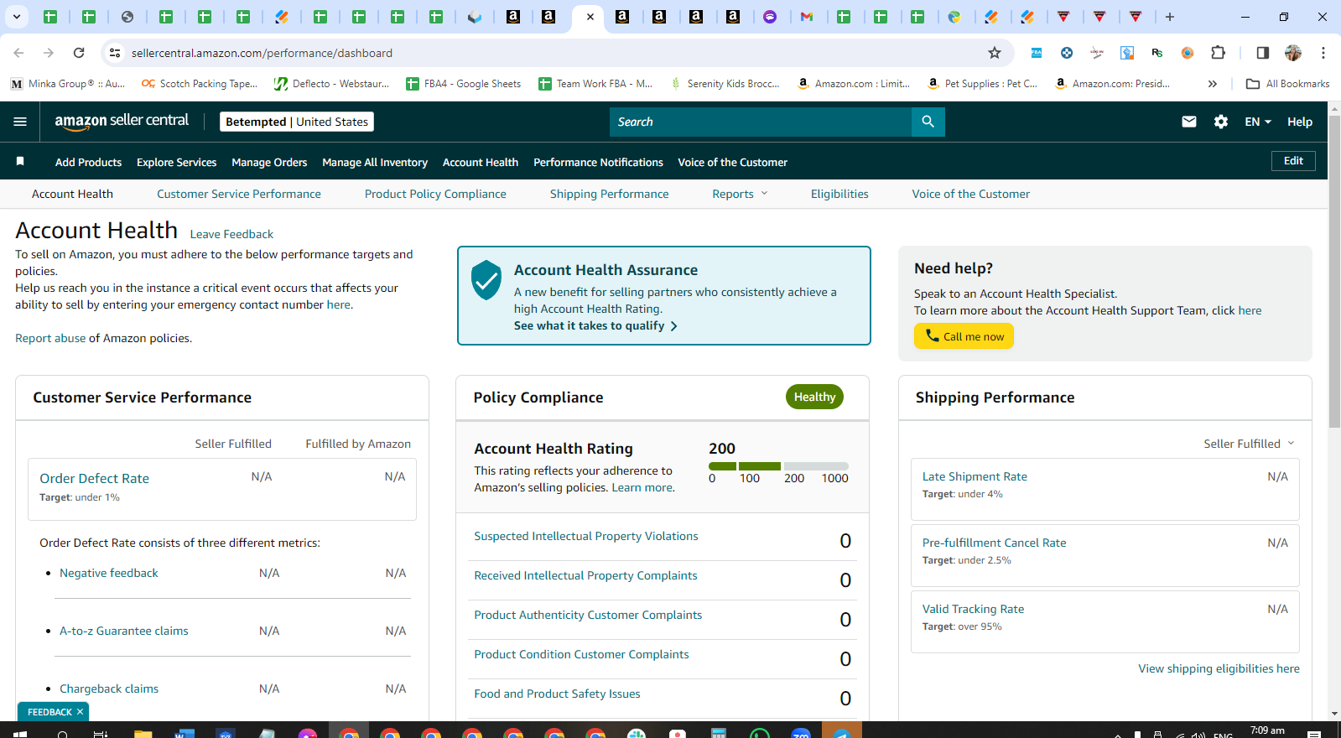Image resolution: width=1341 pixels, height=738 pixels.
Task: Open the Betempted United States account switcher
Action: (x=297, y=122)
